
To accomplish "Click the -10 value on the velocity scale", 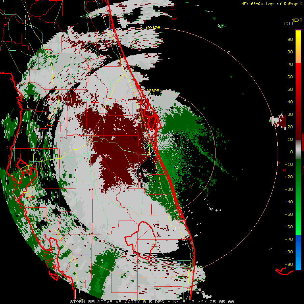I will click(289, 164).
